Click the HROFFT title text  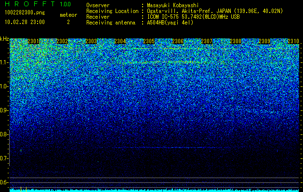(x=30, y=4)
